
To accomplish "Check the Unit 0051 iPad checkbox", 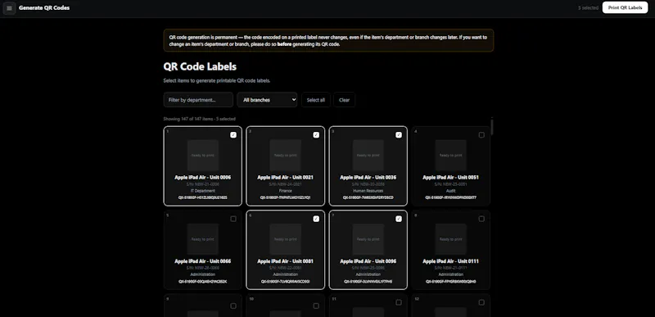I will [481, 135].
